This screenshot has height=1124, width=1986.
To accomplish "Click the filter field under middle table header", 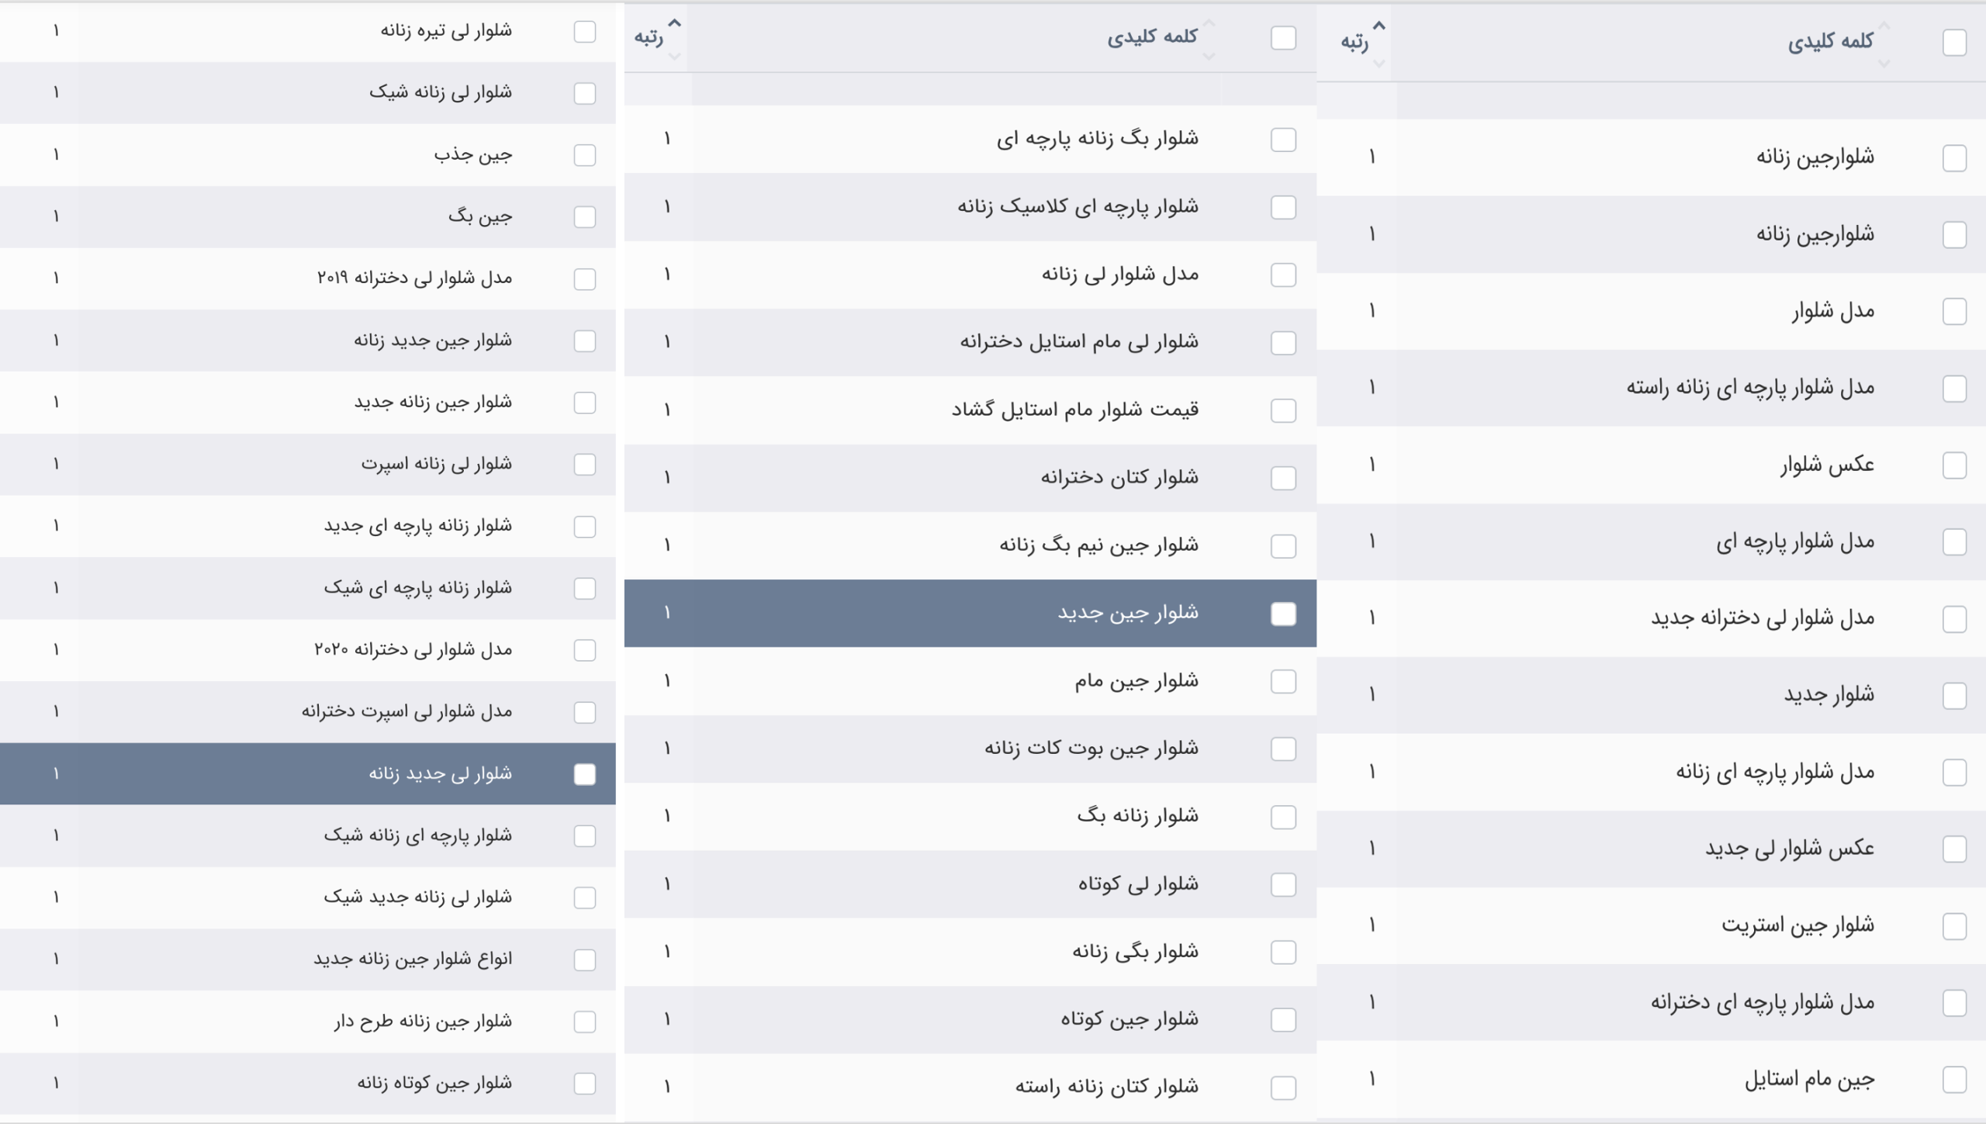I will pyautogui.click(x=954, y=89).
